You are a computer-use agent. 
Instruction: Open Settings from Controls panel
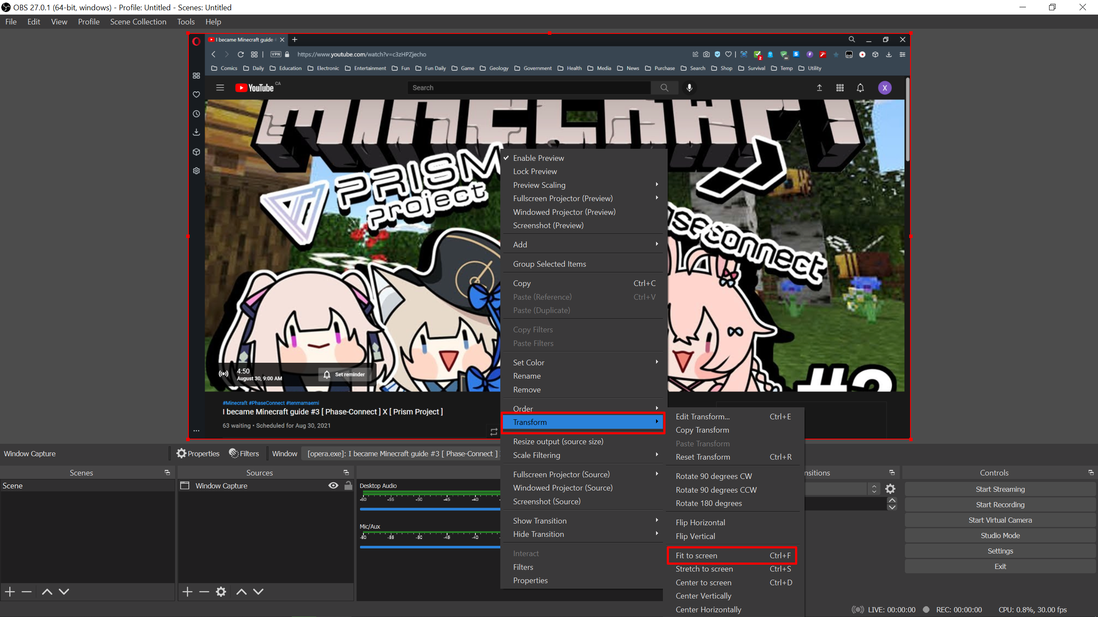1000,551
